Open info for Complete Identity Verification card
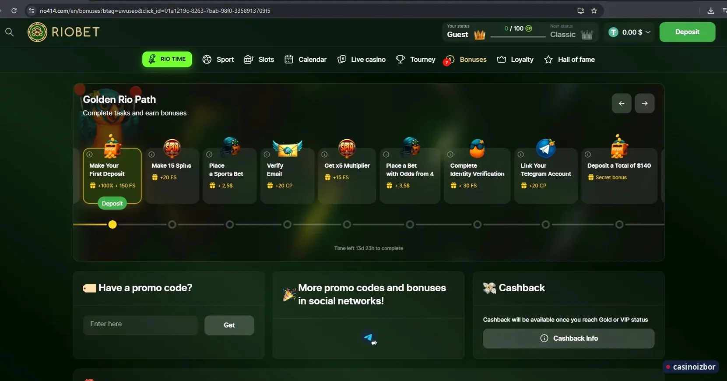The height and width of the screenshot is (381, 727). (x=450, y=155)
